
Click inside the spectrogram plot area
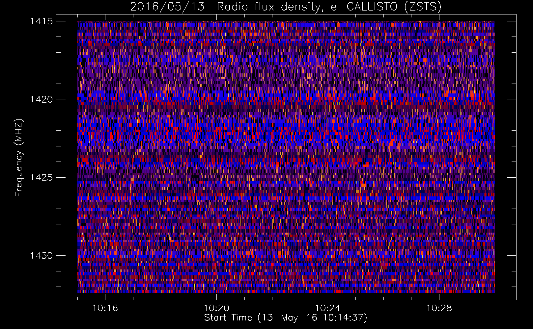pyautogui.click(x=286, y=157)
